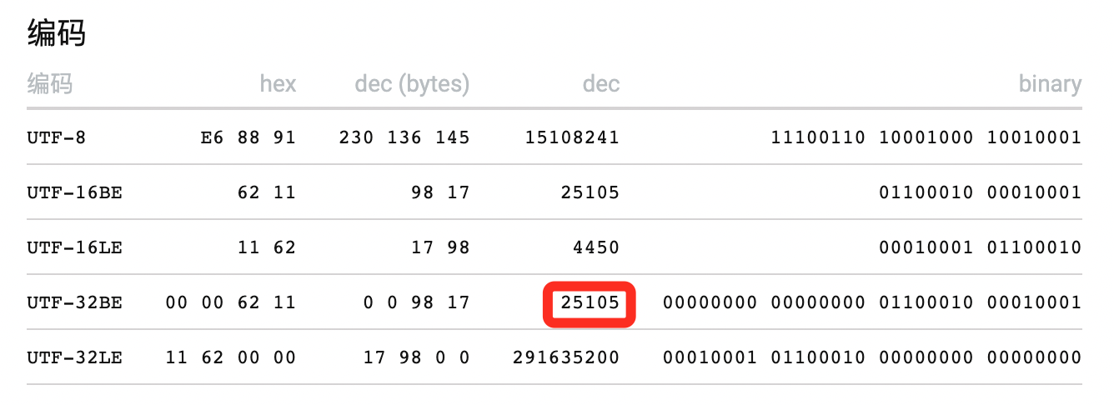Click the UTF-32LE binary value

872,357
